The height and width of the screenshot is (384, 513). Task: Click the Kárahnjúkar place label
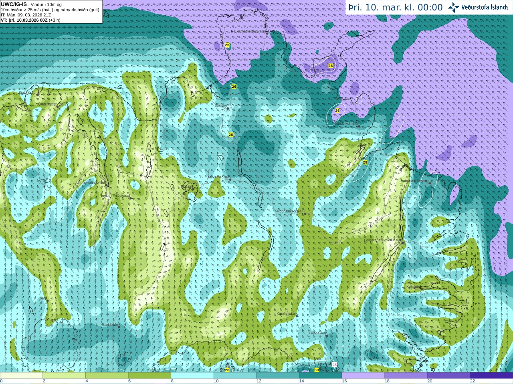click(286, 313)
